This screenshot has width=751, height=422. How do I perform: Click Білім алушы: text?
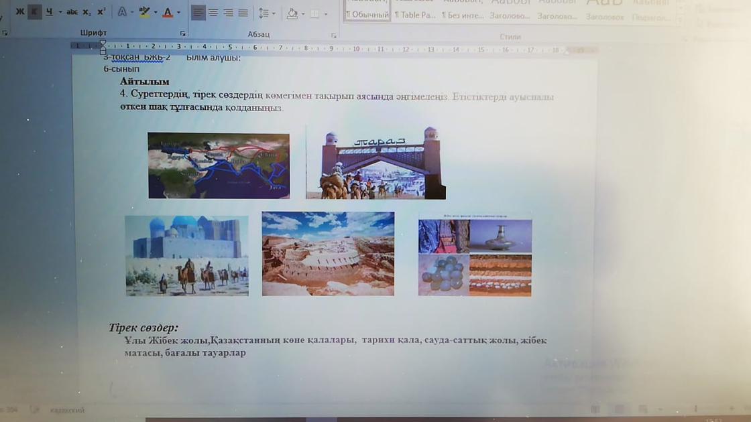coord(213,58)
